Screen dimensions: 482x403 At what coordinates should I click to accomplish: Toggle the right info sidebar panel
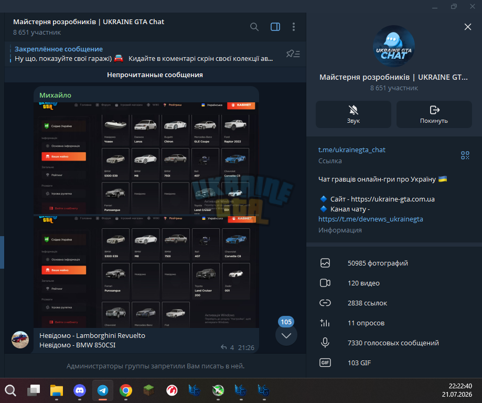275,27
